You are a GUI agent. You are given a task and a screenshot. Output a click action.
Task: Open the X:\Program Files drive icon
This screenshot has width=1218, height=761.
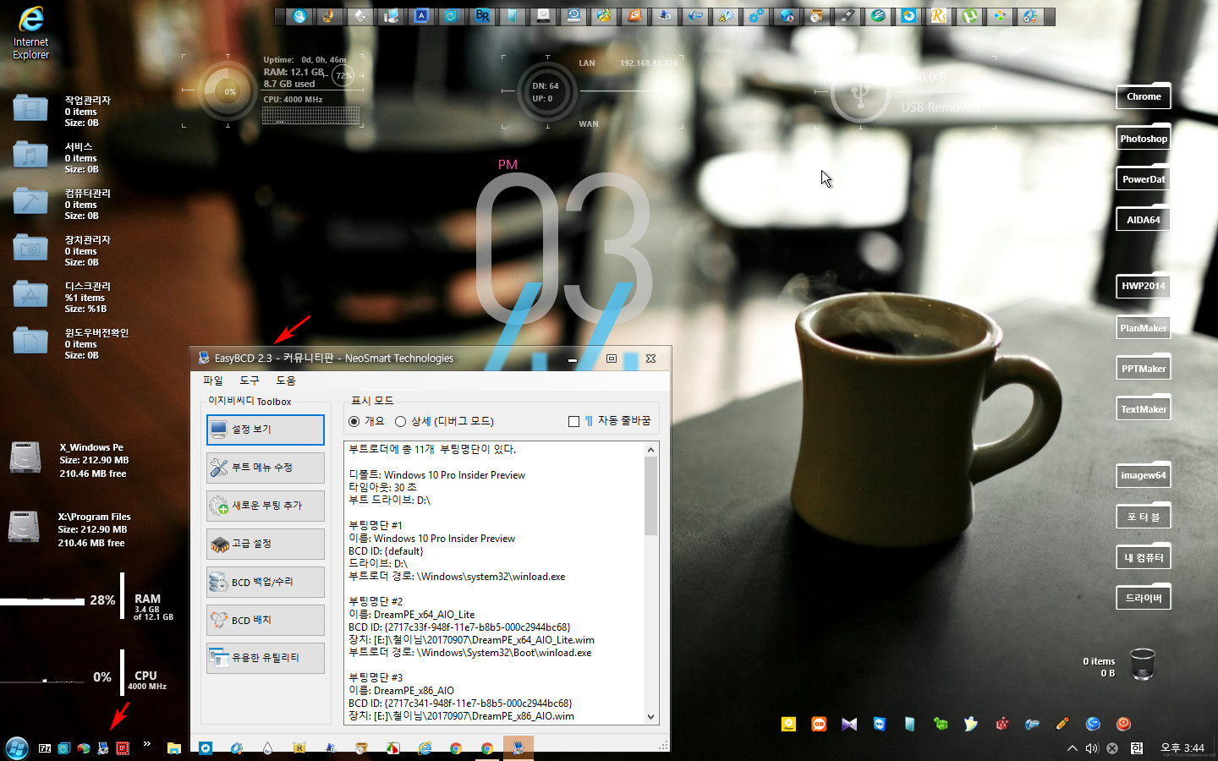point(24,527)
